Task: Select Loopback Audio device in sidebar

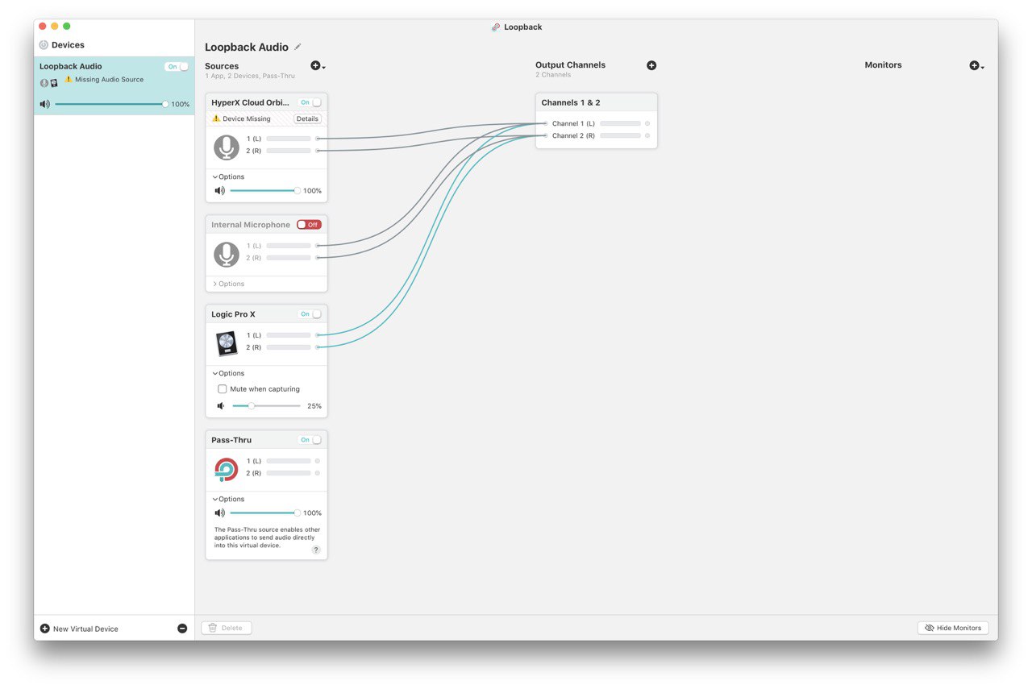Action: pos(114,85)
